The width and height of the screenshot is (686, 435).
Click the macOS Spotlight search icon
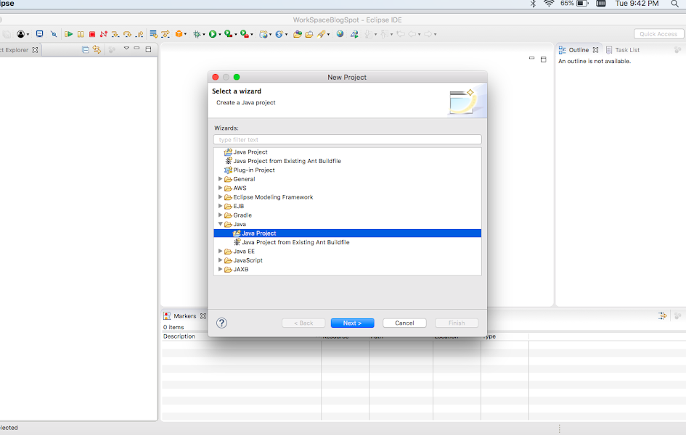(674, 4)
